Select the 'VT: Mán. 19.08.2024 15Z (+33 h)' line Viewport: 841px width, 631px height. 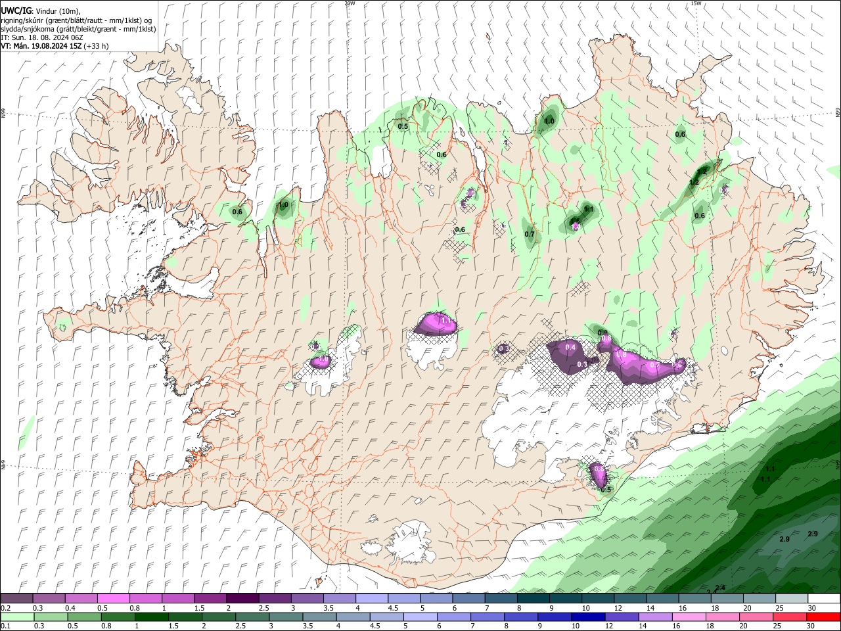pyautogui.click(x=55, y=46)
